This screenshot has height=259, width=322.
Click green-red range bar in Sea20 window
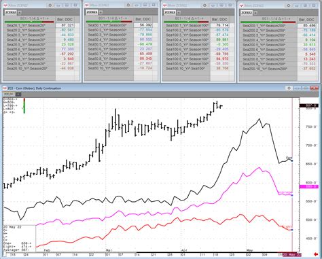[x=29, y=22]
